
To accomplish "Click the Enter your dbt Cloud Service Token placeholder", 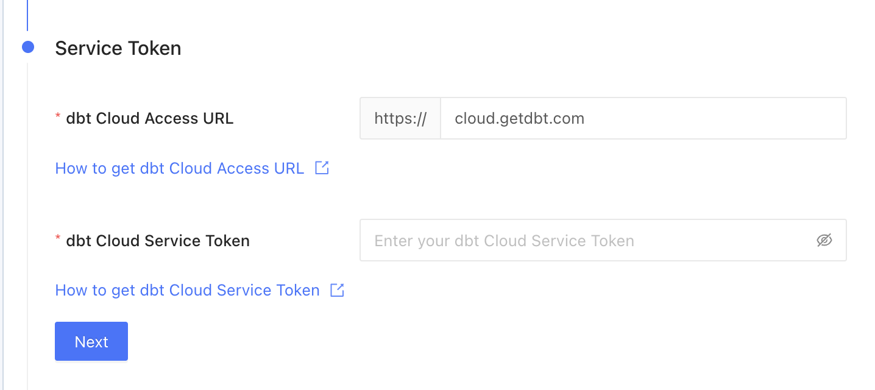I will click(505, 241).
